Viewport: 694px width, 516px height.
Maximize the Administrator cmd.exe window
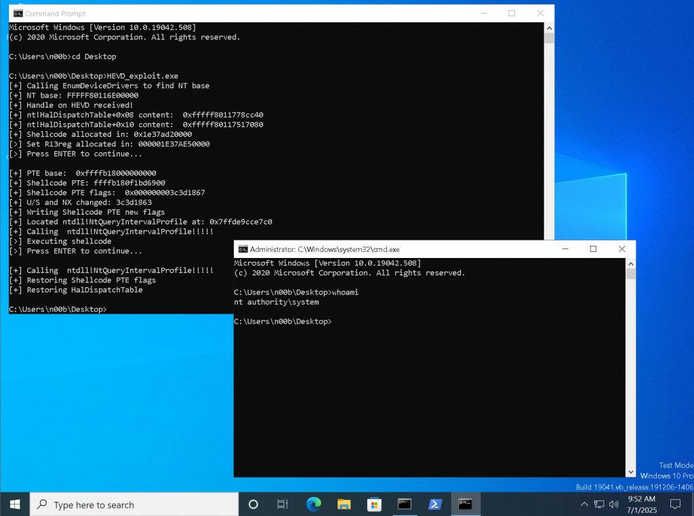tap(594, 249)
